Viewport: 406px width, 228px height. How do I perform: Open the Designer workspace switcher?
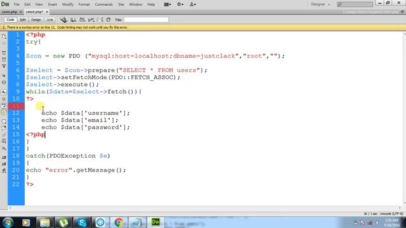coord(320,4)
